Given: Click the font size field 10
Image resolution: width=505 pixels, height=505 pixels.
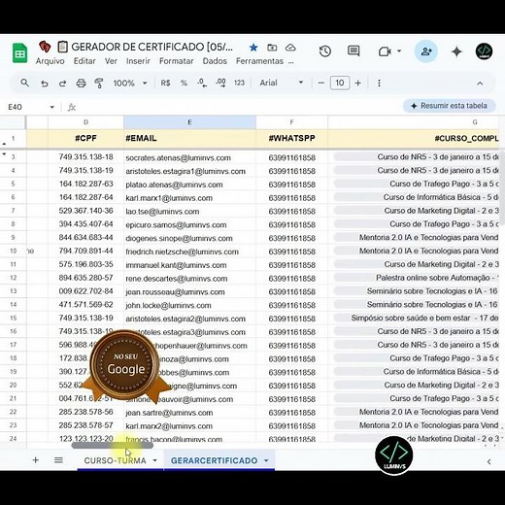Looking at the screenshot, I should [x=340, y=83].
